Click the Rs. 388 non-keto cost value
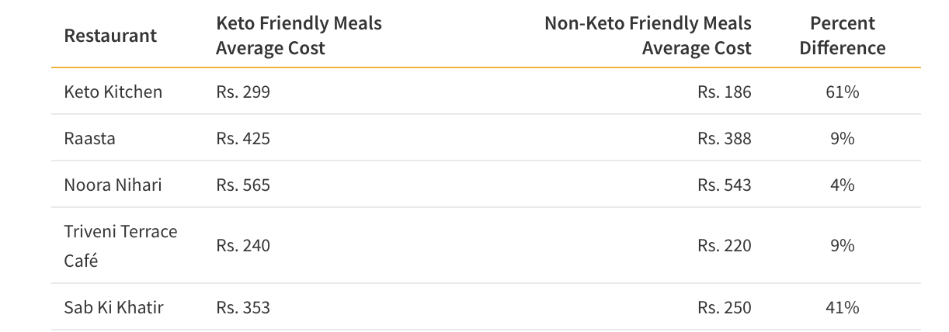Screen dimensions: 949x332 click(x=725, y=138)
